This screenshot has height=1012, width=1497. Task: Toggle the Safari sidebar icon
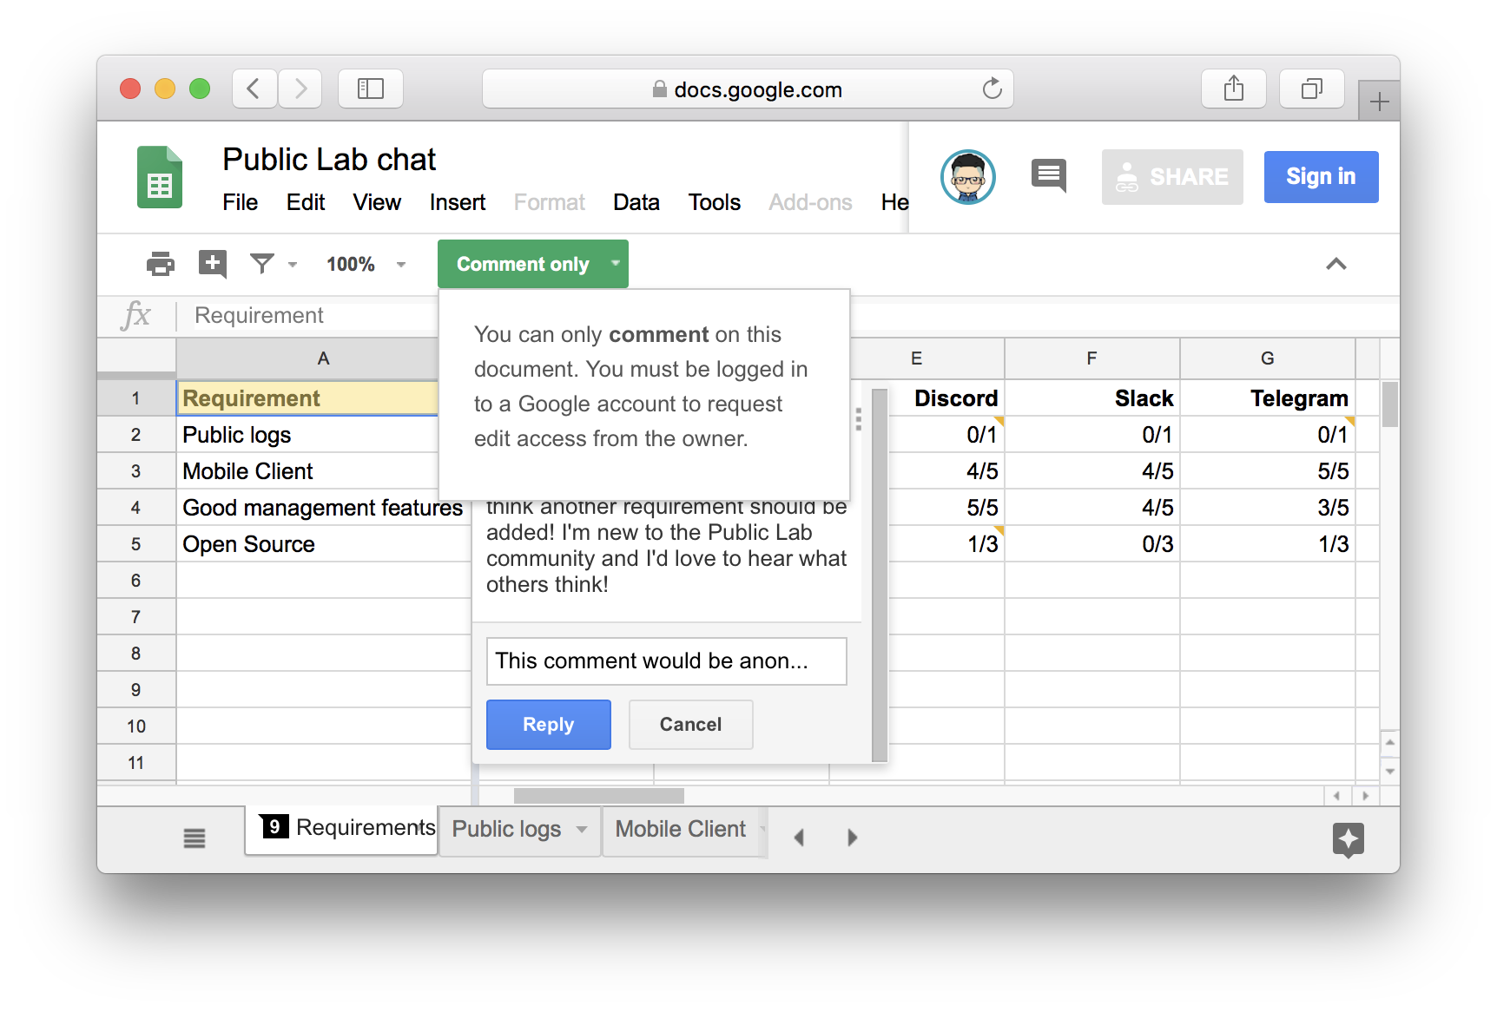point(371,89)
